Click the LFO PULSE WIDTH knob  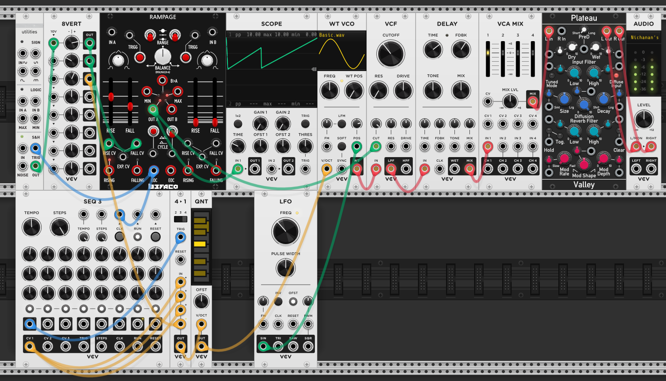[285, 268]
